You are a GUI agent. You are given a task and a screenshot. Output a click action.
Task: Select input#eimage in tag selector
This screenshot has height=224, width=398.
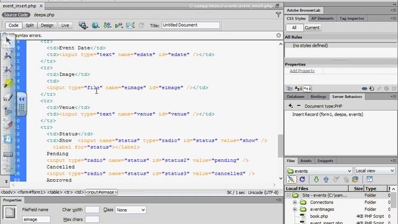pos(101,192)
